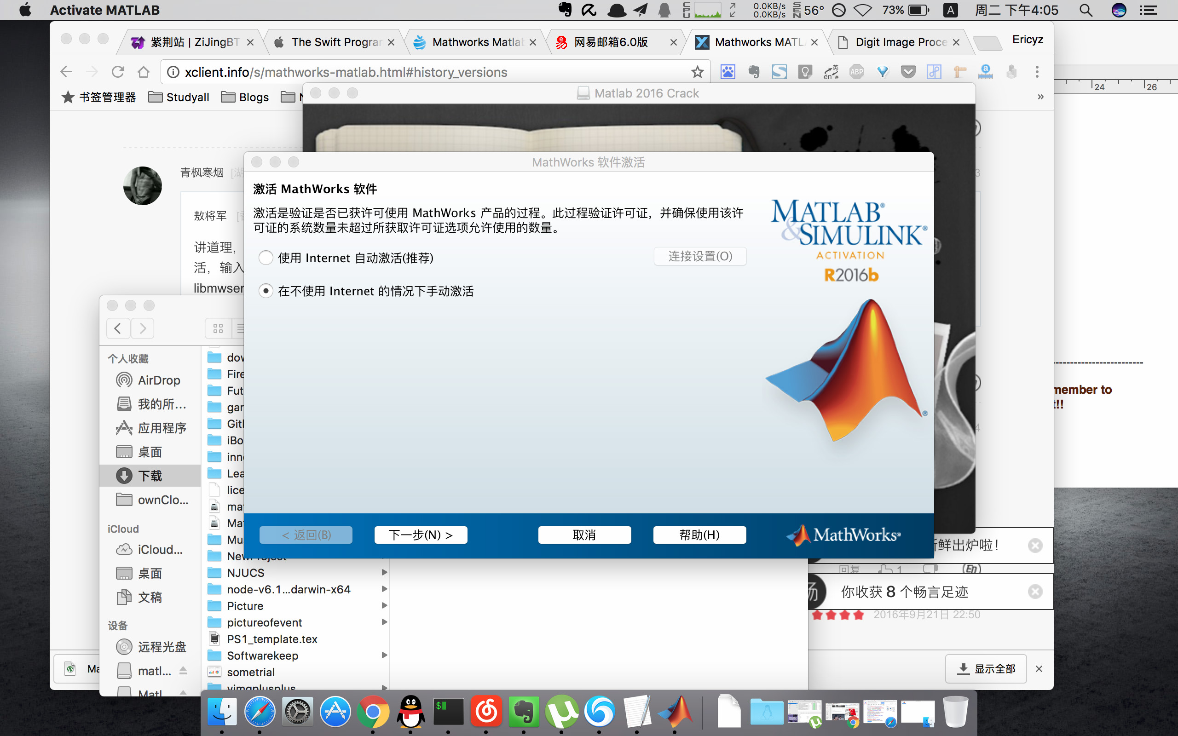Click AdBlock Plus extension icon
This screenshot has width=1178, height=736.
pos(856,72)
